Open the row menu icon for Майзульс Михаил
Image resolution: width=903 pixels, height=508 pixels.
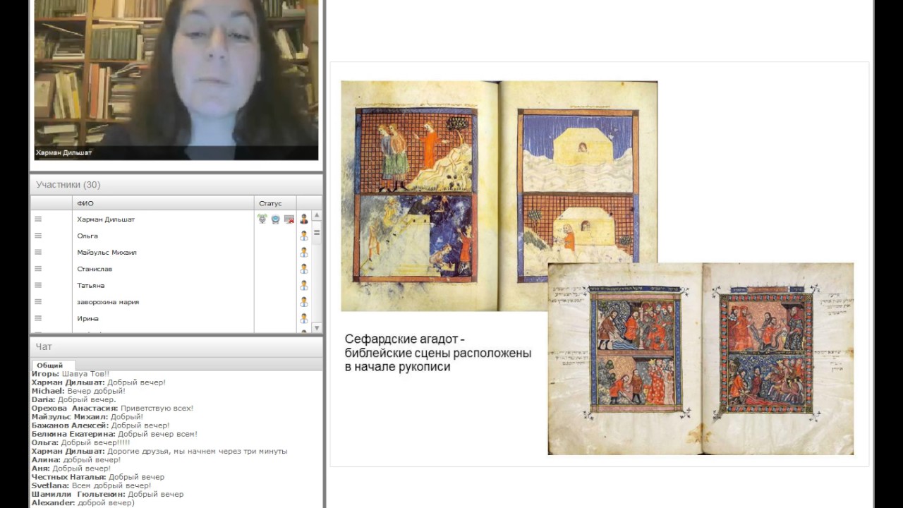(38, 253)
